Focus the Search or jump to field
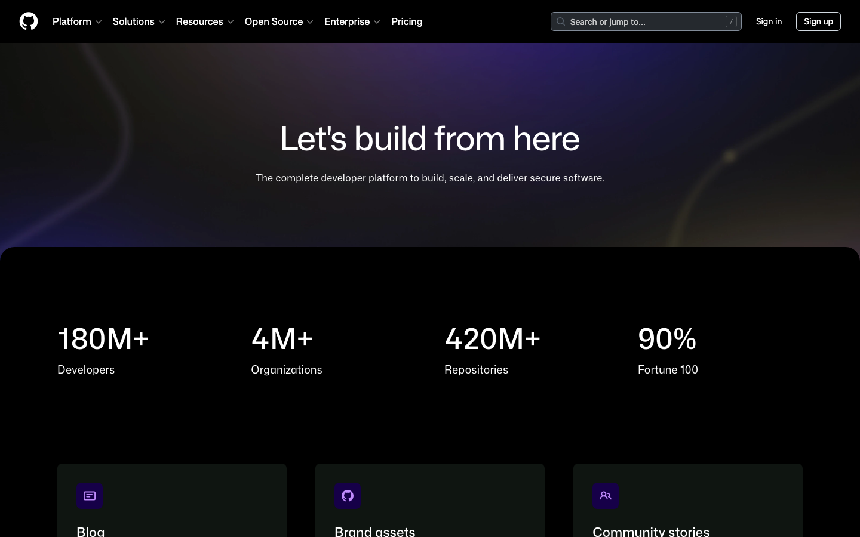The width and height of the screenshot is (860, 537). point(646,21)
